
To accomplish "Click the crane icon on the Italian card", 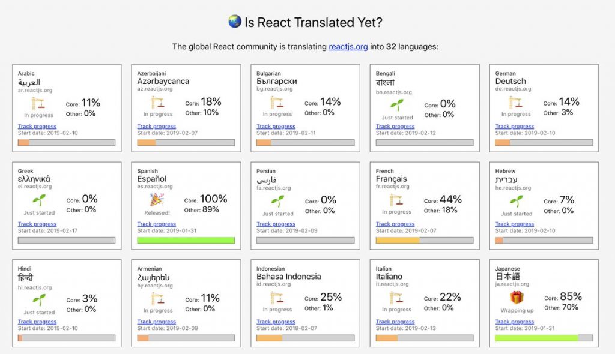I will coord(396,298).
